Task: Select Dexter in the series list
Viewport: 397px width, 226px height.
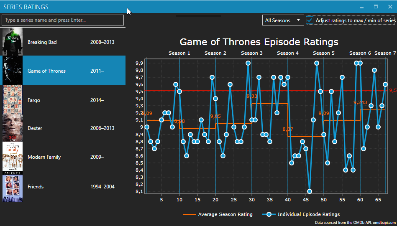Action: click(63, 128)
